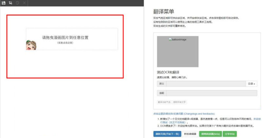Click the undo/reset icon in toolbar

pyautogui.click(x=17, y=3)
